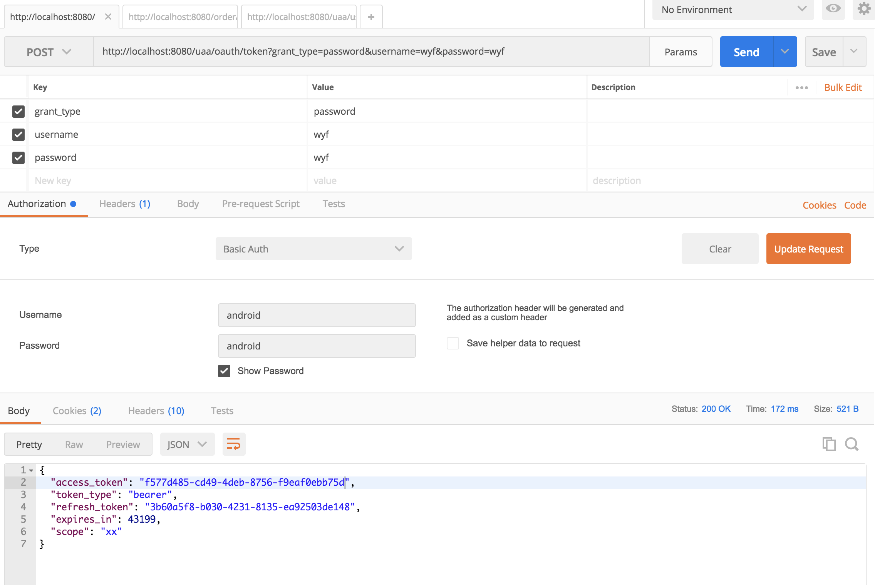The image size is (875, 585).
Task: Collapse the JSON fold arrow on line 1
Action: [x=31, y=470]
